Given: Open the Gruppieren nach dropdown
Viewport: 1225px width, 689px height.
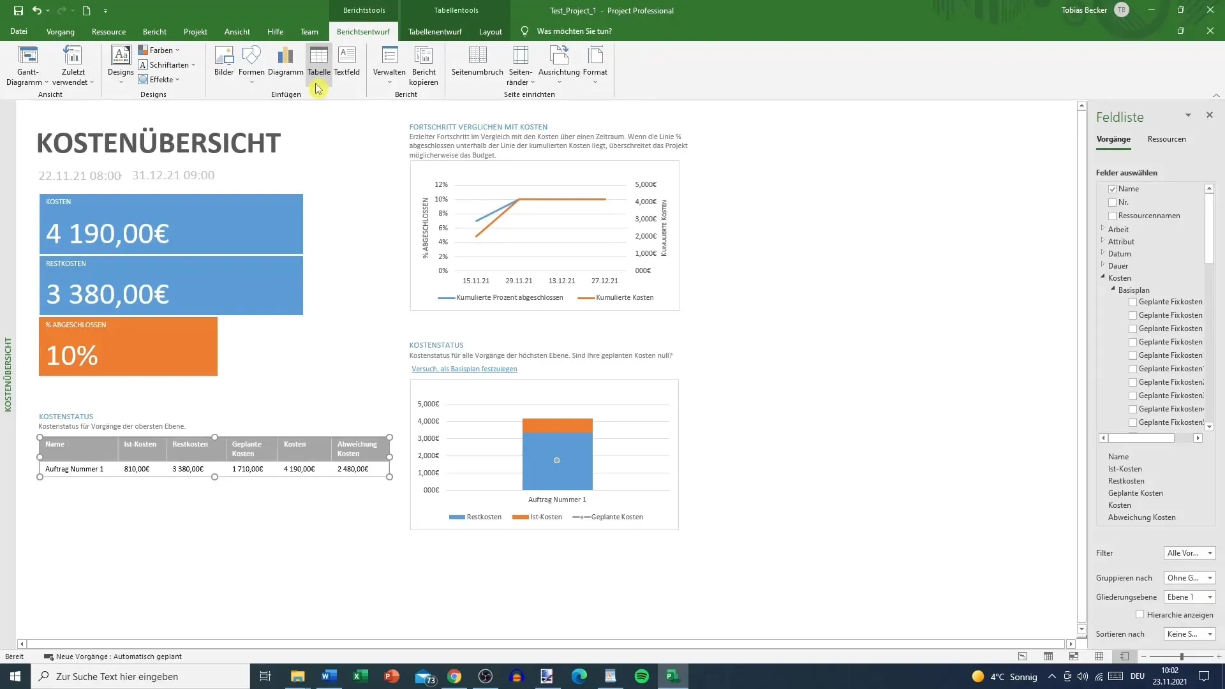Looking at the screenshot, I should [x=1189, y=578].
